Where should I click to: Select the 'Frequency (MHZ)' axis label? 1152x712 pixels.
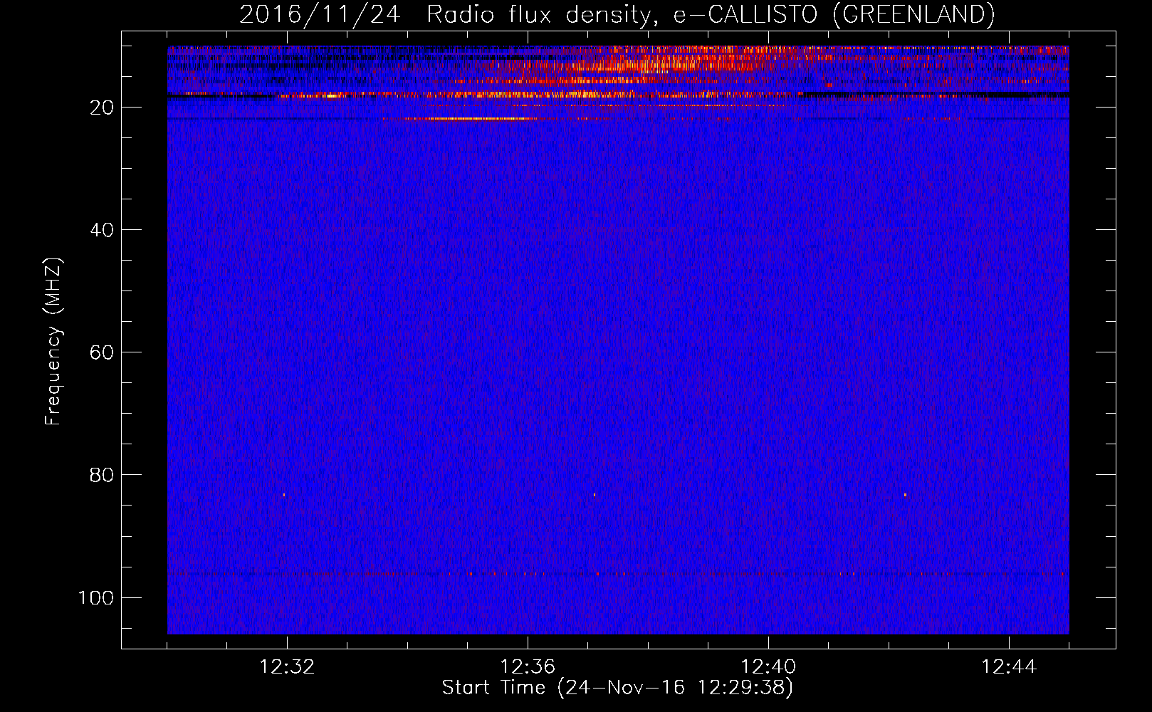point(53,342)
